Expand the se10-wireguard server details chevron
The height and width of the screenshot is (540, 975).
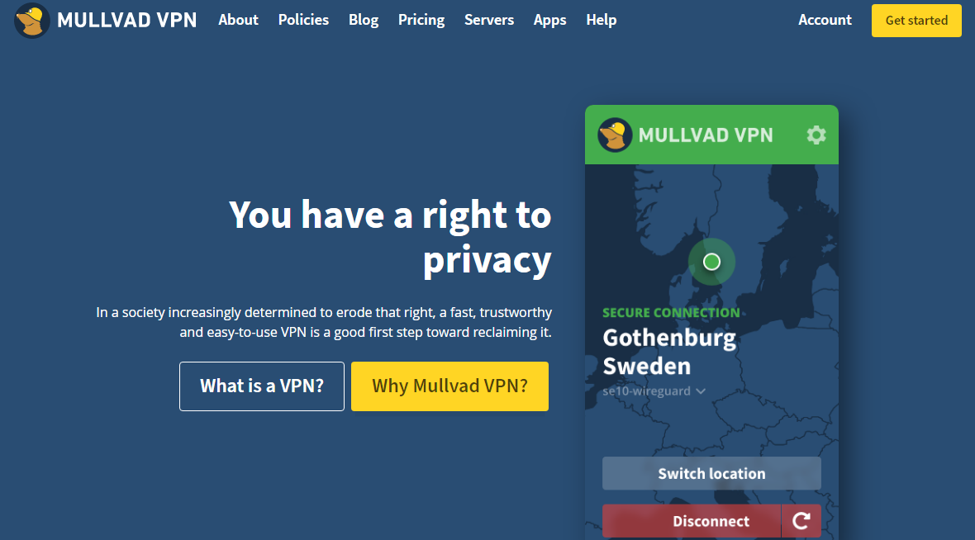click(701, 391)
